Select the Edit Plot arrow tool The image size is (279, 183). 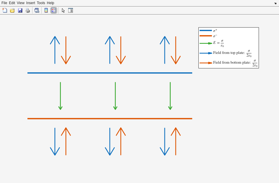63,10
